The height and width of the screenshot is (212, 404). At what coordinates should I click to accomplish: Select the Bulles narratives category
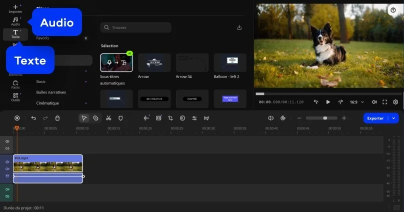coord(51,92)
